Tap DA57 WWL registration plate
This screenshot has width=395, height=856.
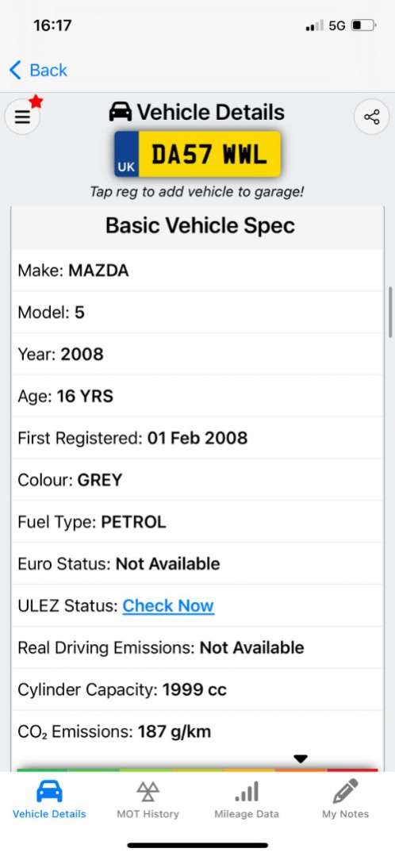pyautogui.click(x=197, y=154)
